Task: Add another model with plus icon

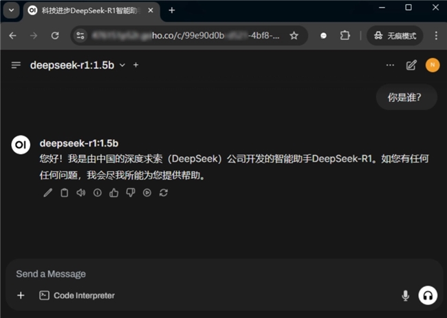Action: [136, 65]
